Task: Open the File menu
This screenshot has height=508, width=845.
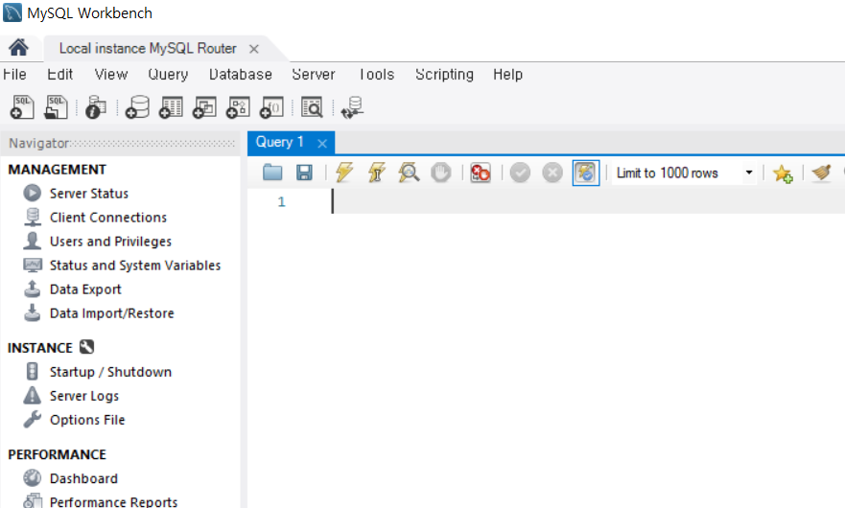Action: coord(14,75)
